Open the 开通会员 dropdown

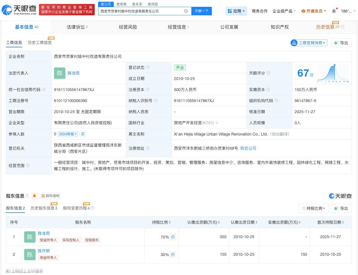pos(314,11)
